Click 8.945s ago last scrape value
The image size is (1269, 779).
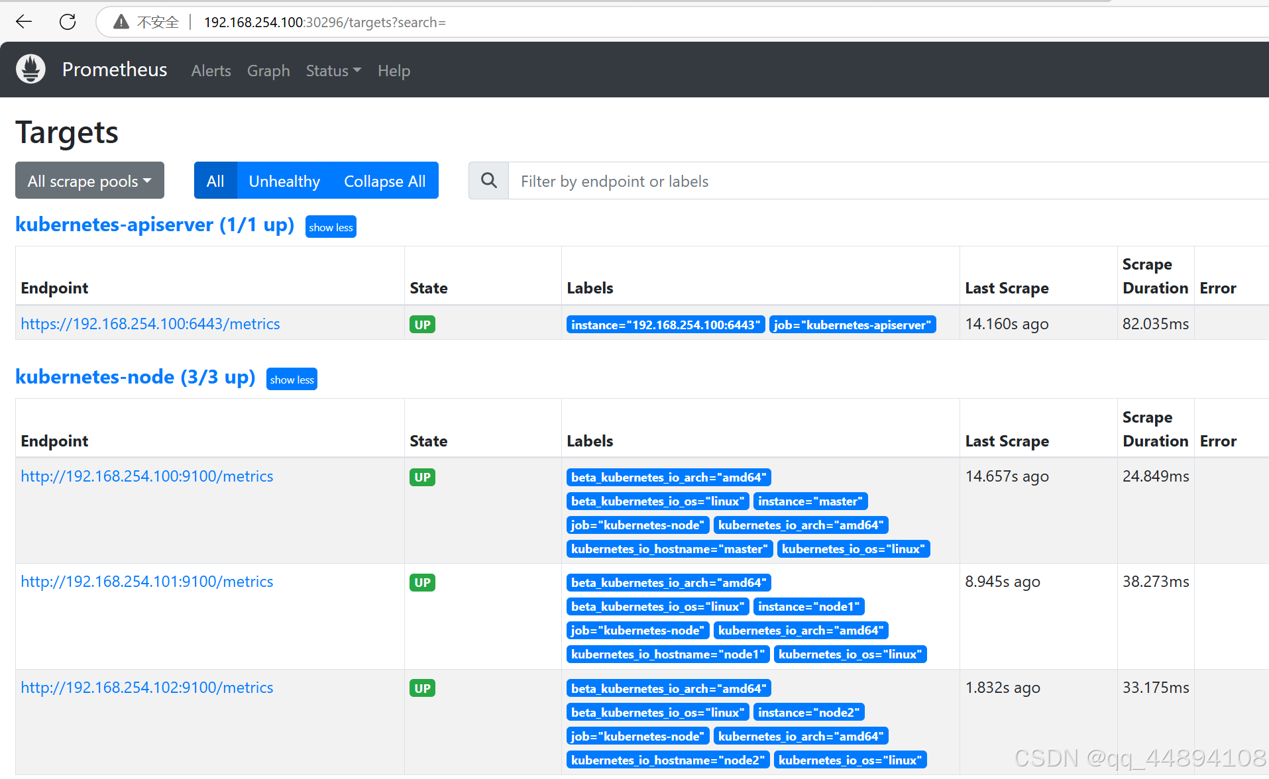(x=1003, y=581)
